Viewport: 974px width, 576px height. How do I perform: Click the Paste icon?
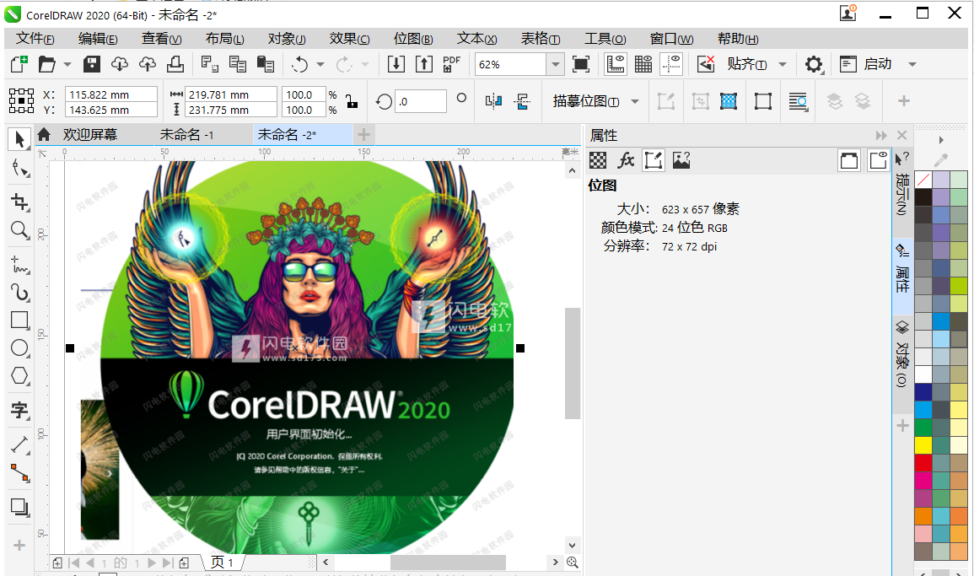pos(266,64)
